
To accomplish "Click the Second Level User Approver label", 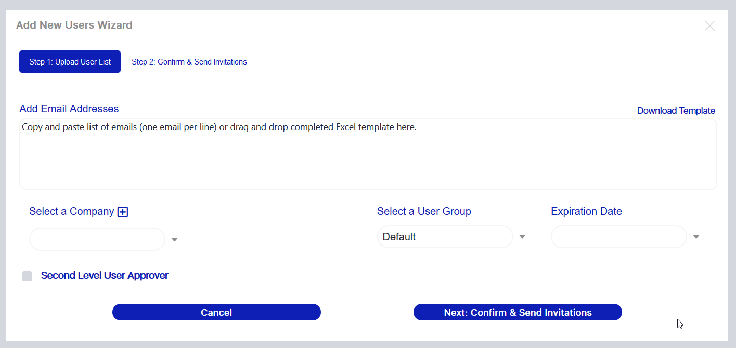I will [105, 276].
